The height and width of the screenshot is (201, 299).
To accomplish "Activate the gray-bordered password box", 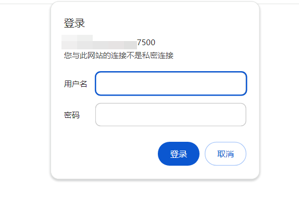I will click(x=171, y=114).
